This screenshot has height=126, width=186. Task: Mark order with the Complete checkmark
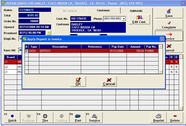[x=169, y=25]
